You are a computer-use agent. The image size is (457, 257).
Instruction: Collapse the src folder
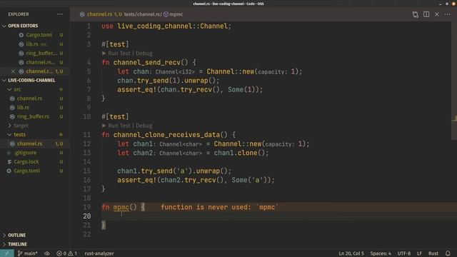[9, 89]
